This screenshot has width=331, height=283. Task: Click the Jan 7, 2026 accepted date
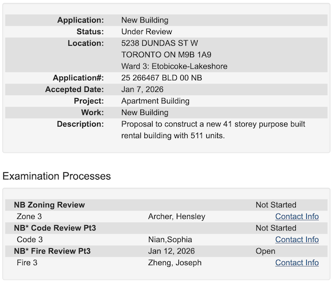142,90
